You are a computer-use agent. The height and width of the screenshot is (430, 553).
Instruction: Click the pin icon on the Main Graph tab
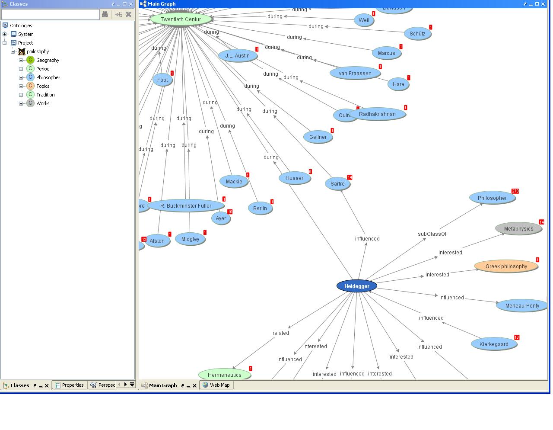point(182,385)
